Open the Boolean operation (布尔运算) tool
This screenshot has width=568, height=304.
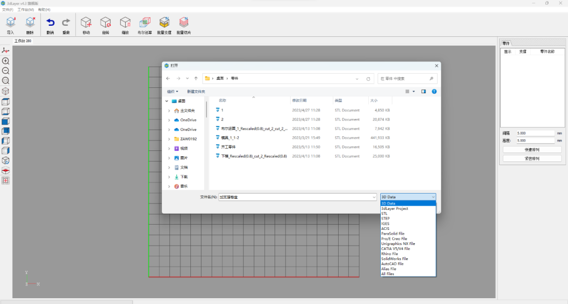(x=145, y=23)
